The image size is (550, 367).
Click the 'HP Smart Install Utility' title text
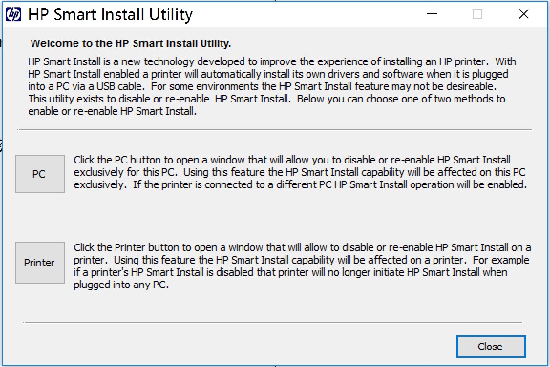coord(110,15)
